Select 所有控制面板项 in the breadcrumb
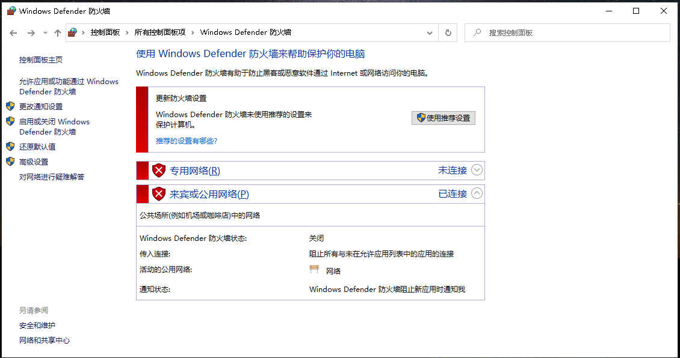 (160, 32)
